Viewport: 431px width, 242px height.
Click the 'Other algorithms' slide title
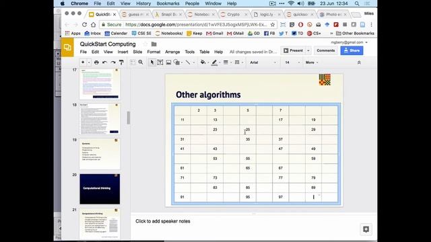coord(208,95)
